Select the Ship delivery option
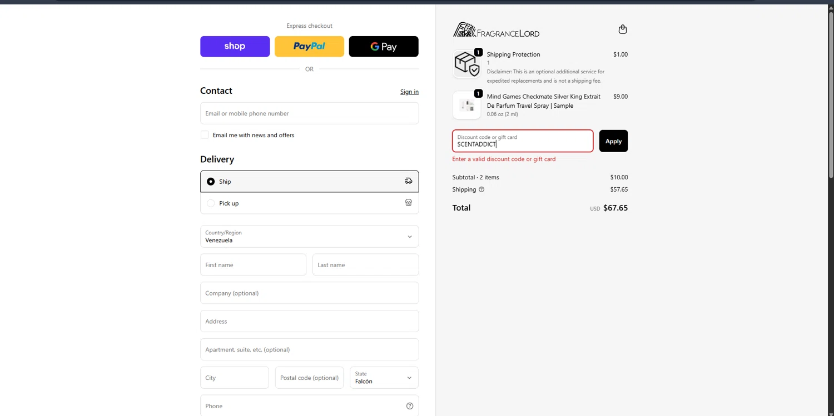This screenshot has width=834, height=416. (309, 181)
